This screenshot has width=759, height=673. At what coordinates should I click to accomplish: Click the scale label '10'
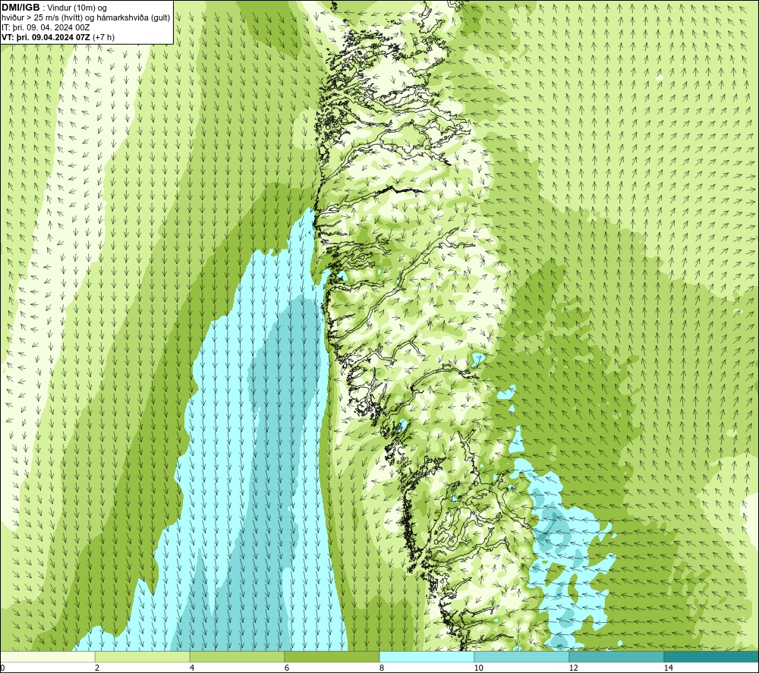pos(478,668)
